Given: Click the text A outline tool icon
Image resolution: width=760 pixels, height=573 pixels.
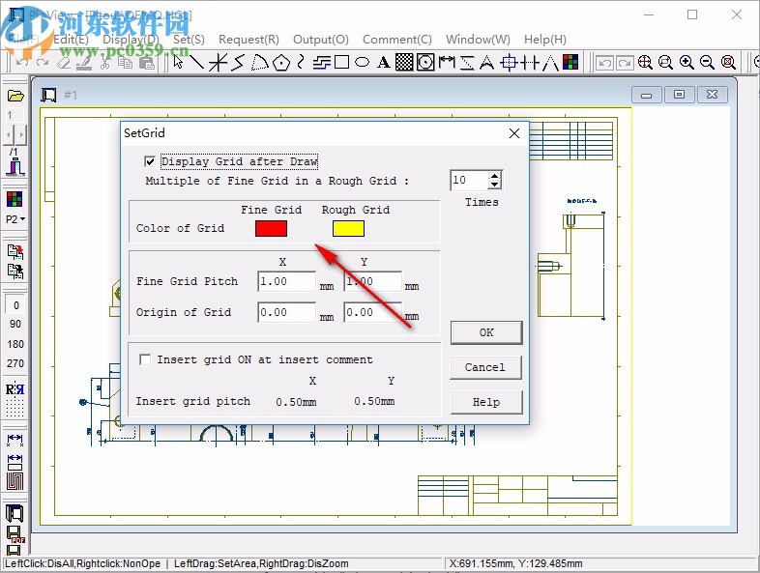Looking at the screenshot, I should pyautogui.click(x=486, y=62).
